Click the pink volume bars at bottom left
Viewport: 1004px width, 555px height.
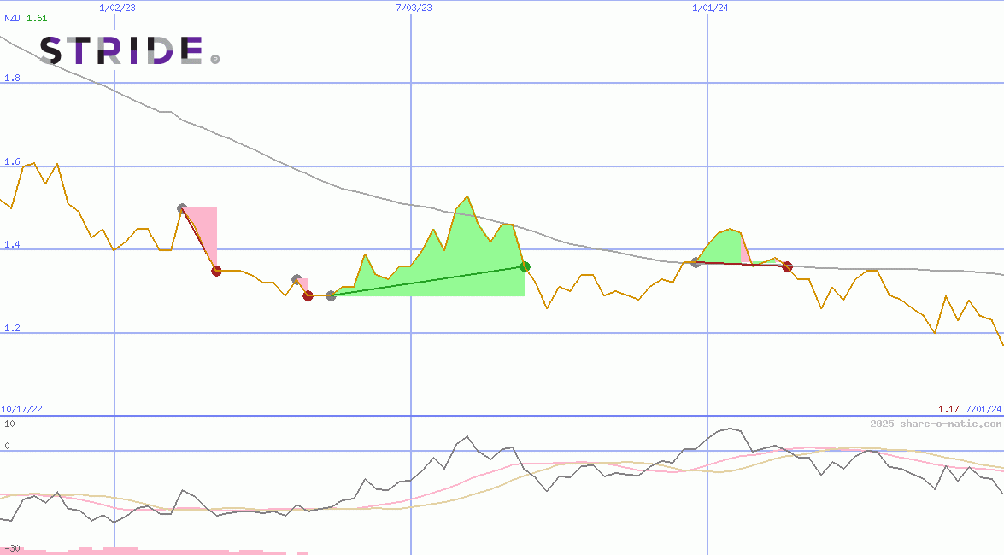pyautogui.click(x=85, y=551)
